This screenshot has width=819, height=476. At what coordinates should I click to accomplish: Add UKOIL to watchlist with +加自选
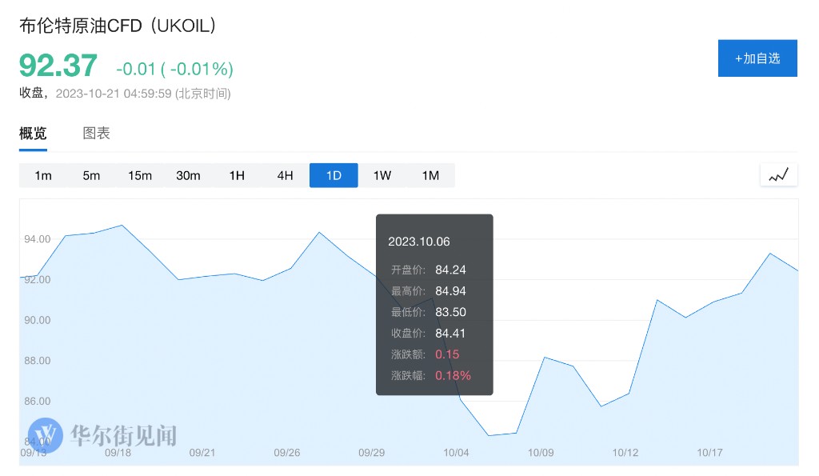point(757,58)
